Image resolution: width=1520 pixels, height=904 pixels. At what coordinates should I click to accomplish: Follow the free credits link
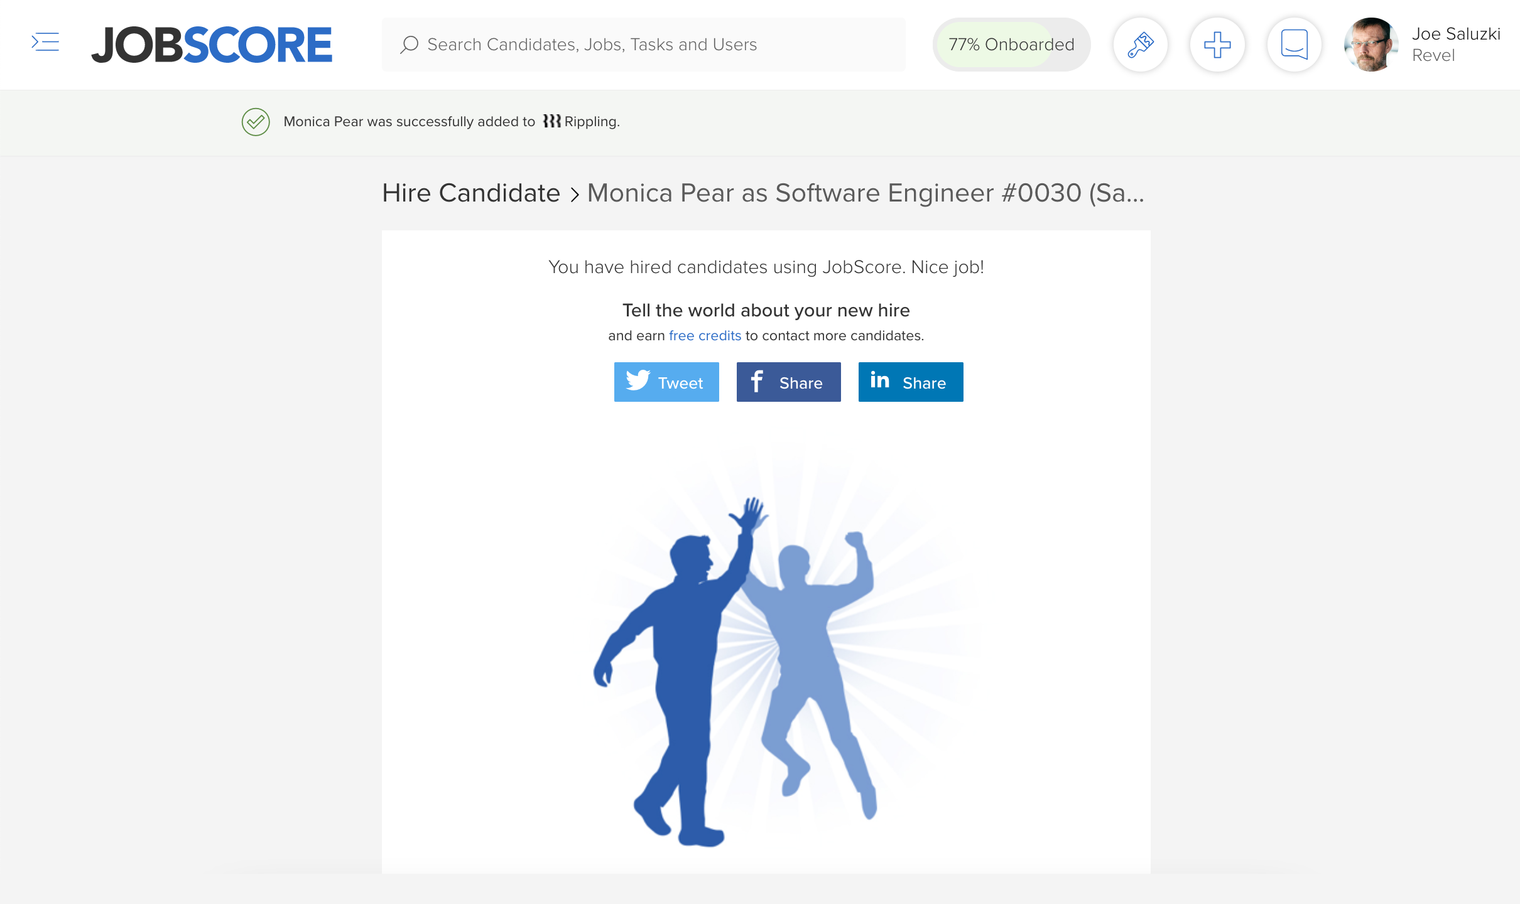705,336
